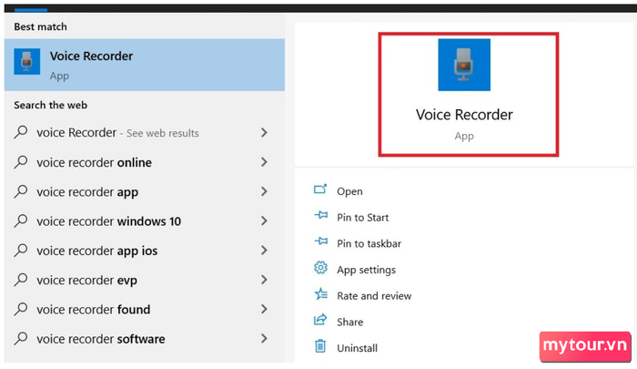Click search icon beside 'voice Recorder - See web results'
The width and height of the screenshot is (637, 369).
[x=21, y=132]
